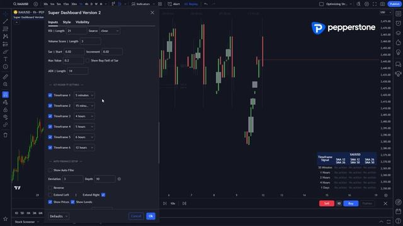Image resolution: width=403 pixels, height=226 pixels.
Task: Open the chat bubbles icon
Action: pos(398,64)
